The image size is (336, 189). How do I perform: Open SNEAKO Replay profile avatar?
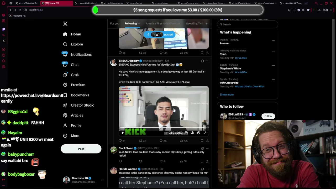(x=113, y=62)
